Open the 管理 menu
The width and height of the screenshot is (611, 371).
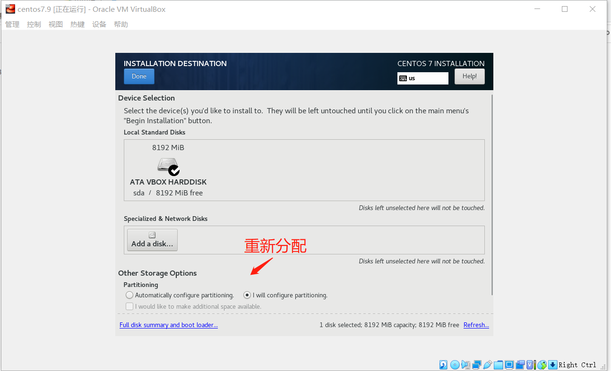(12, 24)
